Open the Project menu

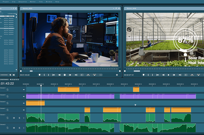click(x=6, y=2)
